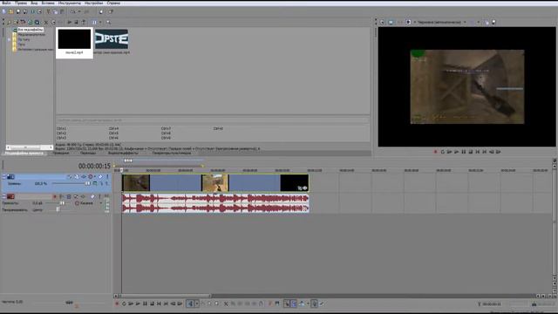Adjust the audio track pan slider
The height and width of the screenshot is (314, 558).
click(58, 209)
